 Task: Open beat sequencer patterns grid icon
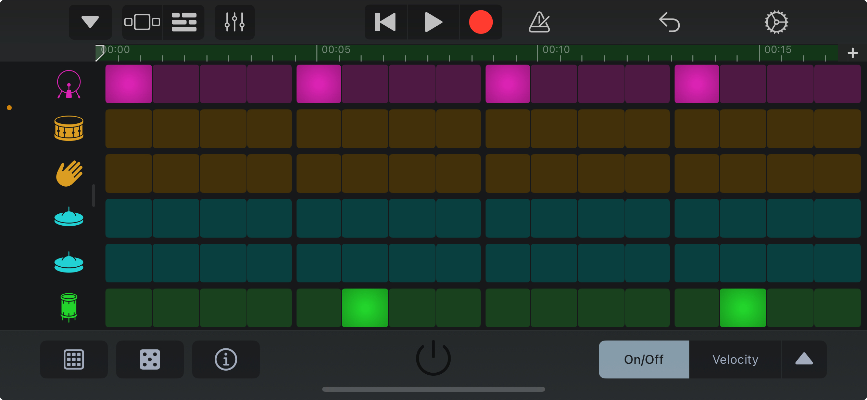(x=74, y=359)
